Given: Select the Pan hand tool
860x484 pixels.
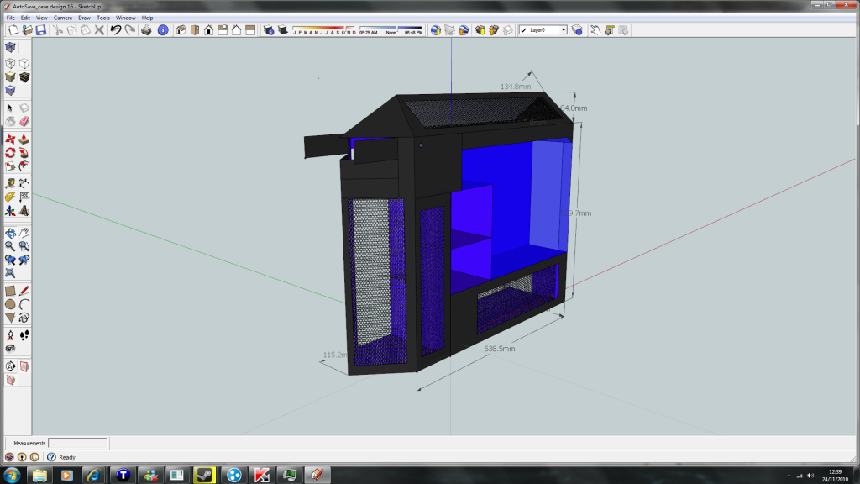Looking at the screenshot, I should pos(24,233).
